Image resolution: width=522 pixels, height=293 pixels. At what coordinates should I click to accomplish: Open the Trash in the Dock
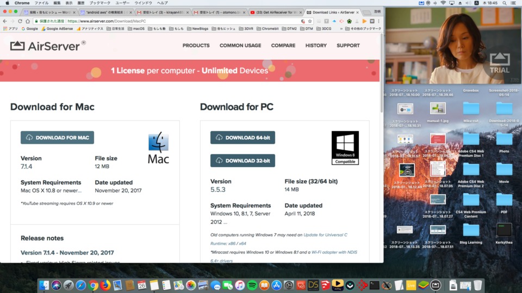click(478, 285)
